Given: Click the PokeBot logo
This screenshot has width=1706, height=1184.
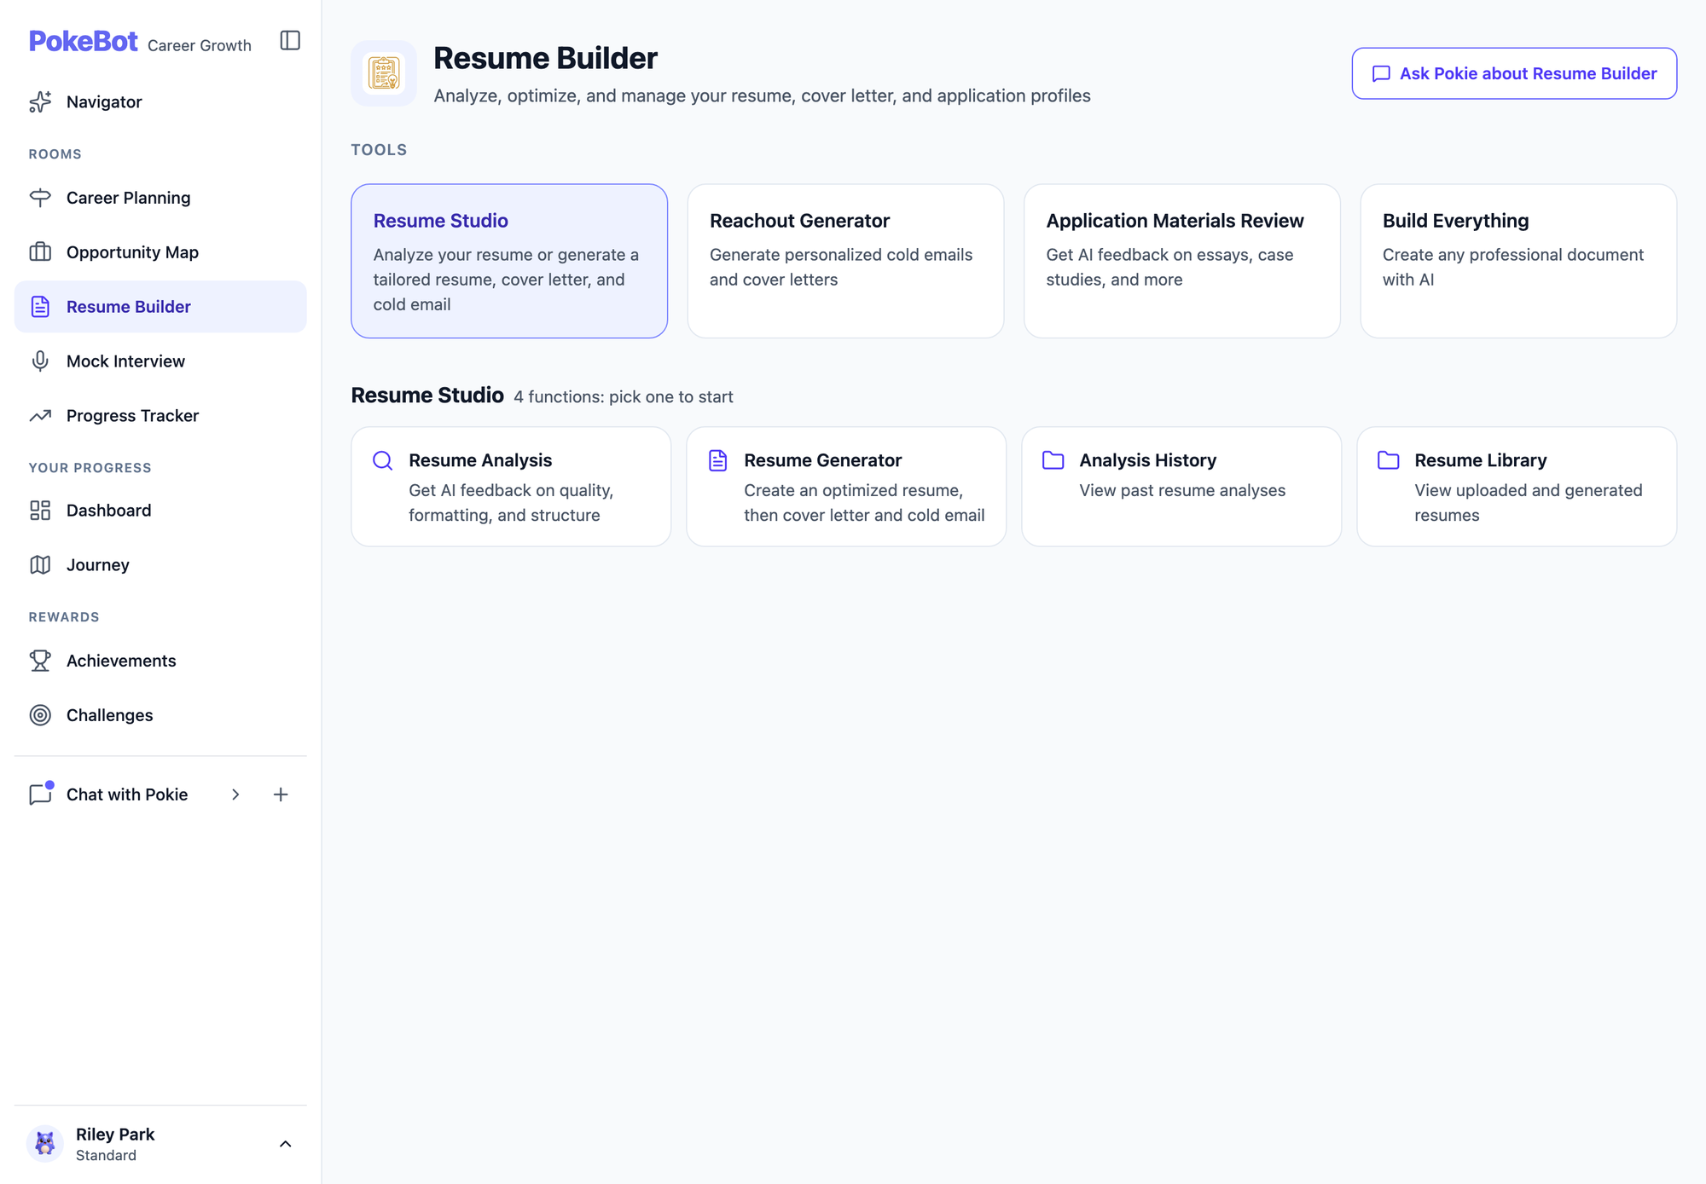Looking at the screenshot, I should click(x=83, y=41).
